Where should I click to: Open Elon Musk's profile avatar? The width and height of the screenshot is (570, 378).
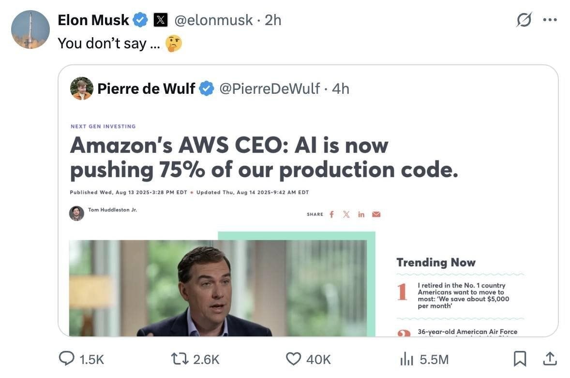tap(30, 29)
